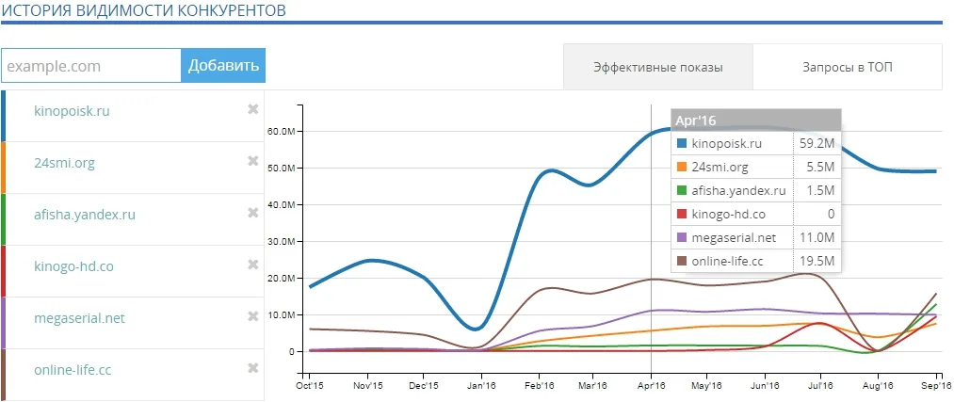Open the afisha.yandex.ru competitor link
The width and height of the screenshot is (954, 402).
point(85,215)
